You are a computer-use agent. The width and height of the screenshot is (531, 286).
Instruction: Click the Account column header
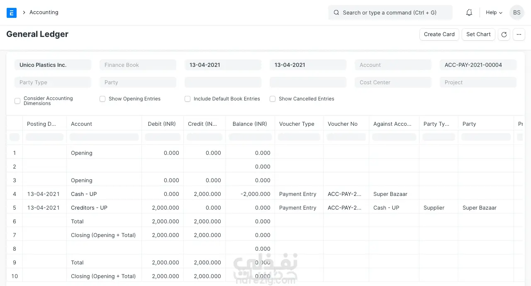point(104,124)
